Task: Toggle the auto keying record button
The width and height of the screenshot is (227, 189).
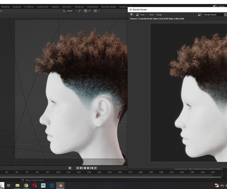Action: coord(70,168)
